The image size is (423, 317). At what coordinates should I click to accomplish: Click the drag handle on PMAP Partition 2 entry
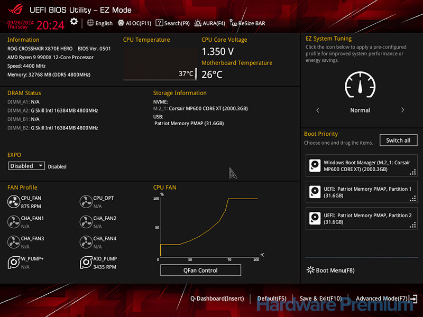[x=413, y=225]
